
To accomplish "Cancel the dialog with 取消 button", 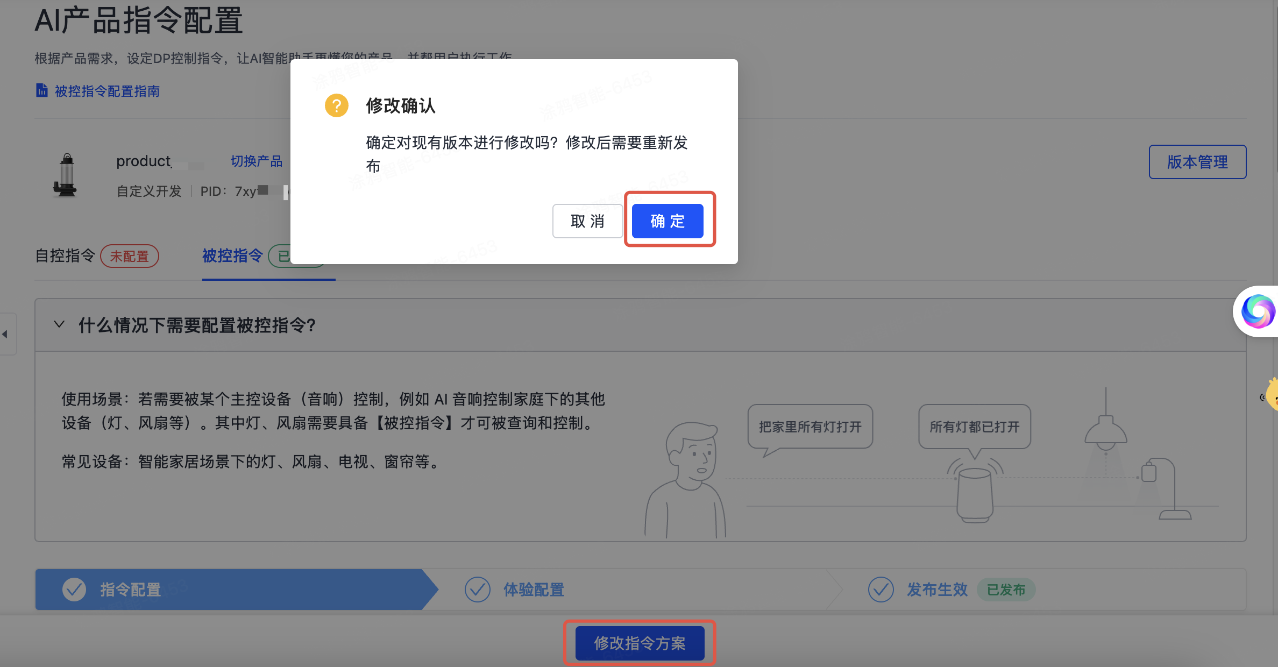I will [587, 221].
